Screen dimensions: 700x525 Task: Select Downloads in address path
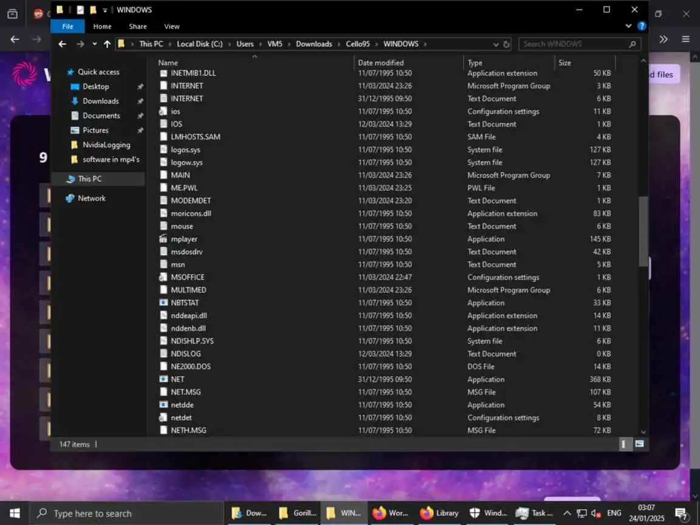[314, 44]
